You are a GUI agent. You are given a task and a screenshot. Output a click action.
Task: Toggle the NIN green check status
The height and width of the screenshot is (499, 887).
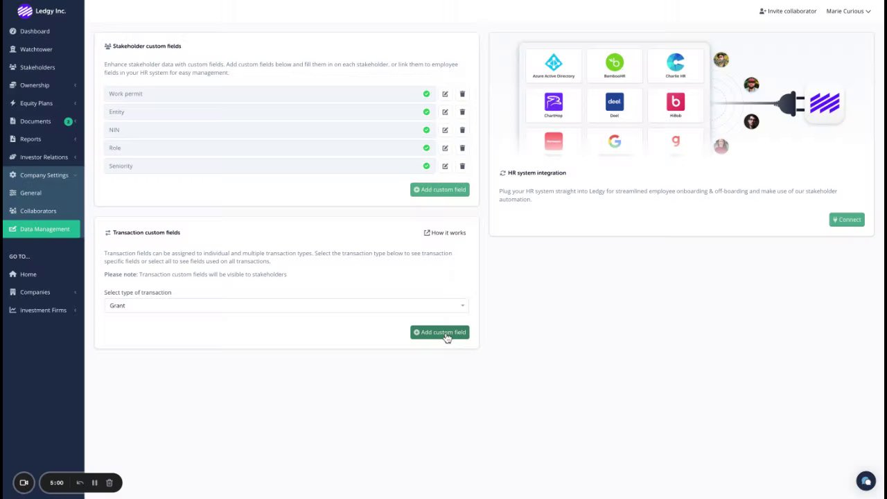[x=426, y=130]
